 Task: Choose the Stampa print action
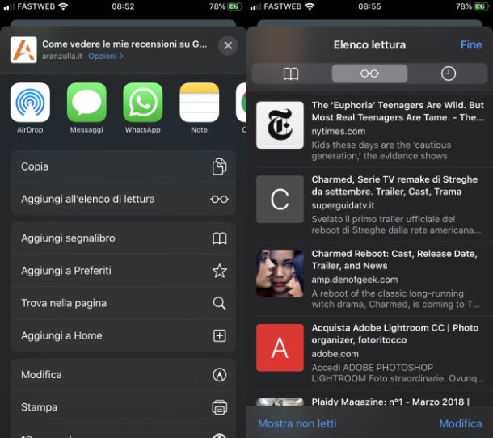coord(123,407)
